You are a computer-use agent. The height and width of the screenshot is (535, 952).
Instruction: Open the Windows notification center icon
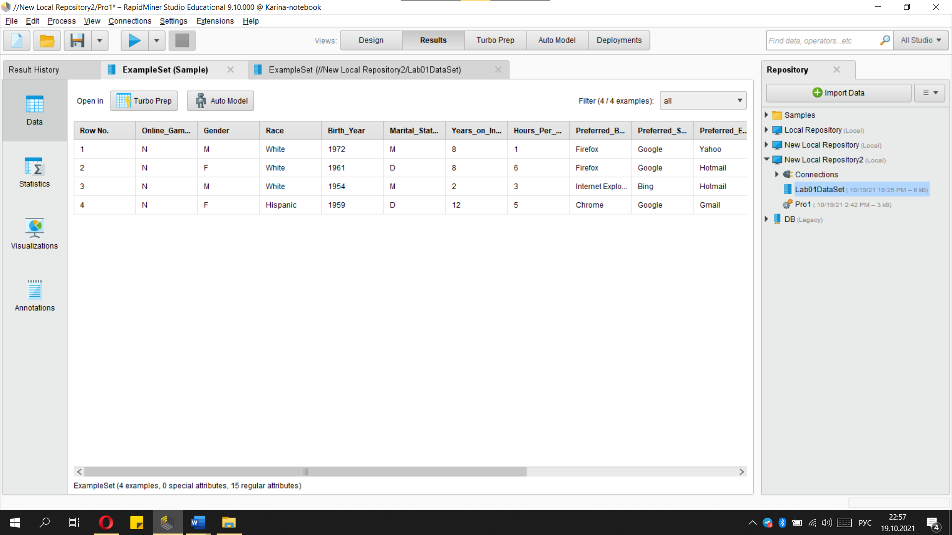tap(933, 523)
